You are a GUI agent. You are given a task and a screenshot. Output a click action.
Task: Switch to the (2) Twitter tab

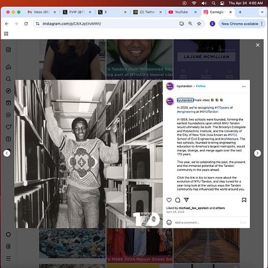[x=147, y=12]
